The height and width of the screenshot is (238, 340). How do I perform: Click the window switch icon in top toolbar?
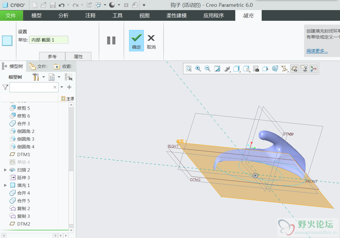click(x=98, y=5)
